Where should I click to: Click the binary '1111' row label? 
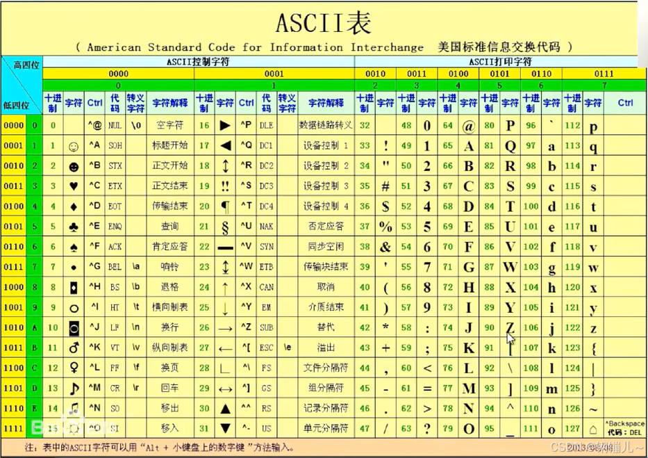point(14,428)
